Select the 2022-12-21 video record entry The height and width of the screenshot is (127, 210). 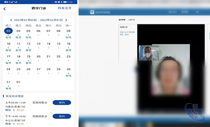pyautogui.click(x=127, y=33)
